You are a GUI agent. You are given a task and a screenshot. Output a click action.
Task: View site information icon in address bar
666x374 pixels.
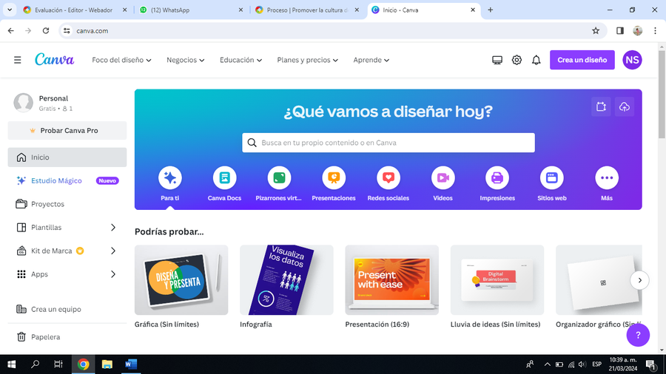pos(67,30)
